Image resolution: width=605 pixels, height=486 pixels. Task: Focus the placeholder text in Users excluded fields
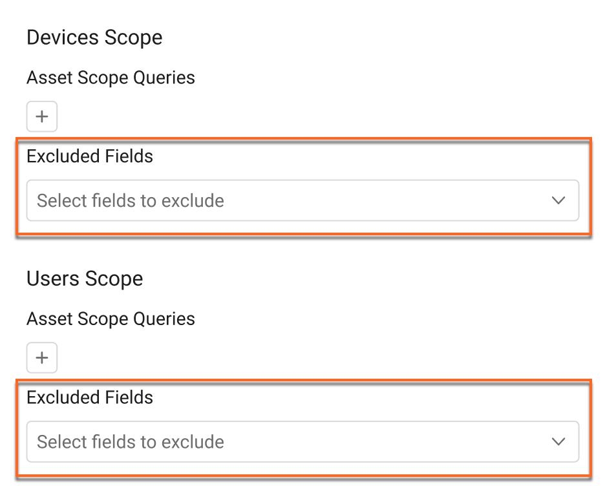[131, 441]
